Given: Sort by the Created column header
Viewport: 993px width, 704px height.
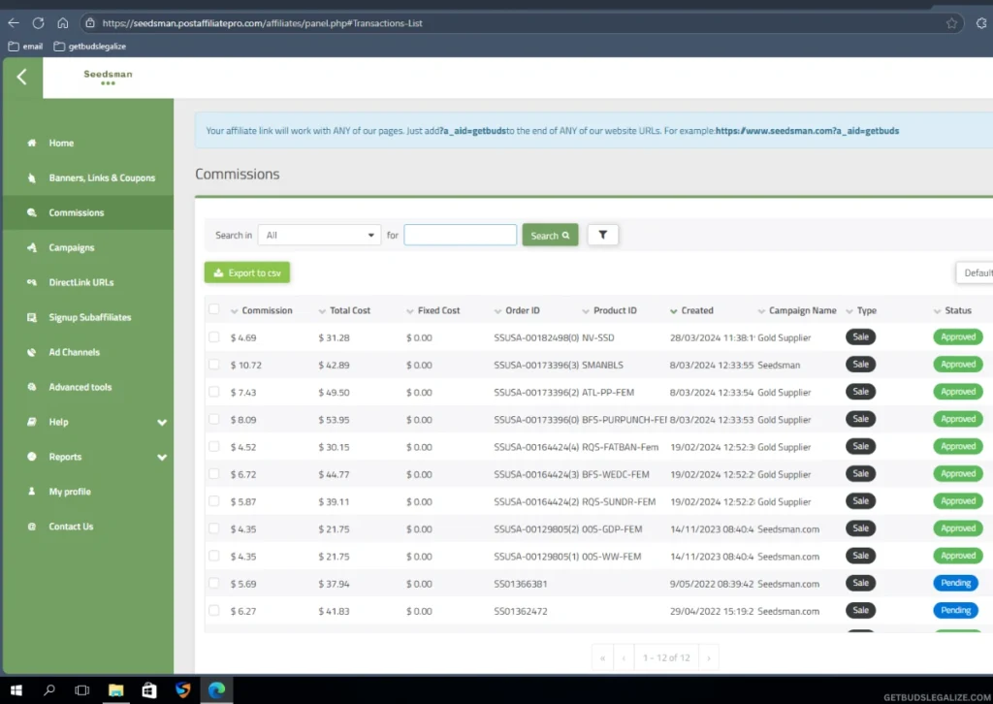Looking at the screenshot, I should tap(696, 310).
